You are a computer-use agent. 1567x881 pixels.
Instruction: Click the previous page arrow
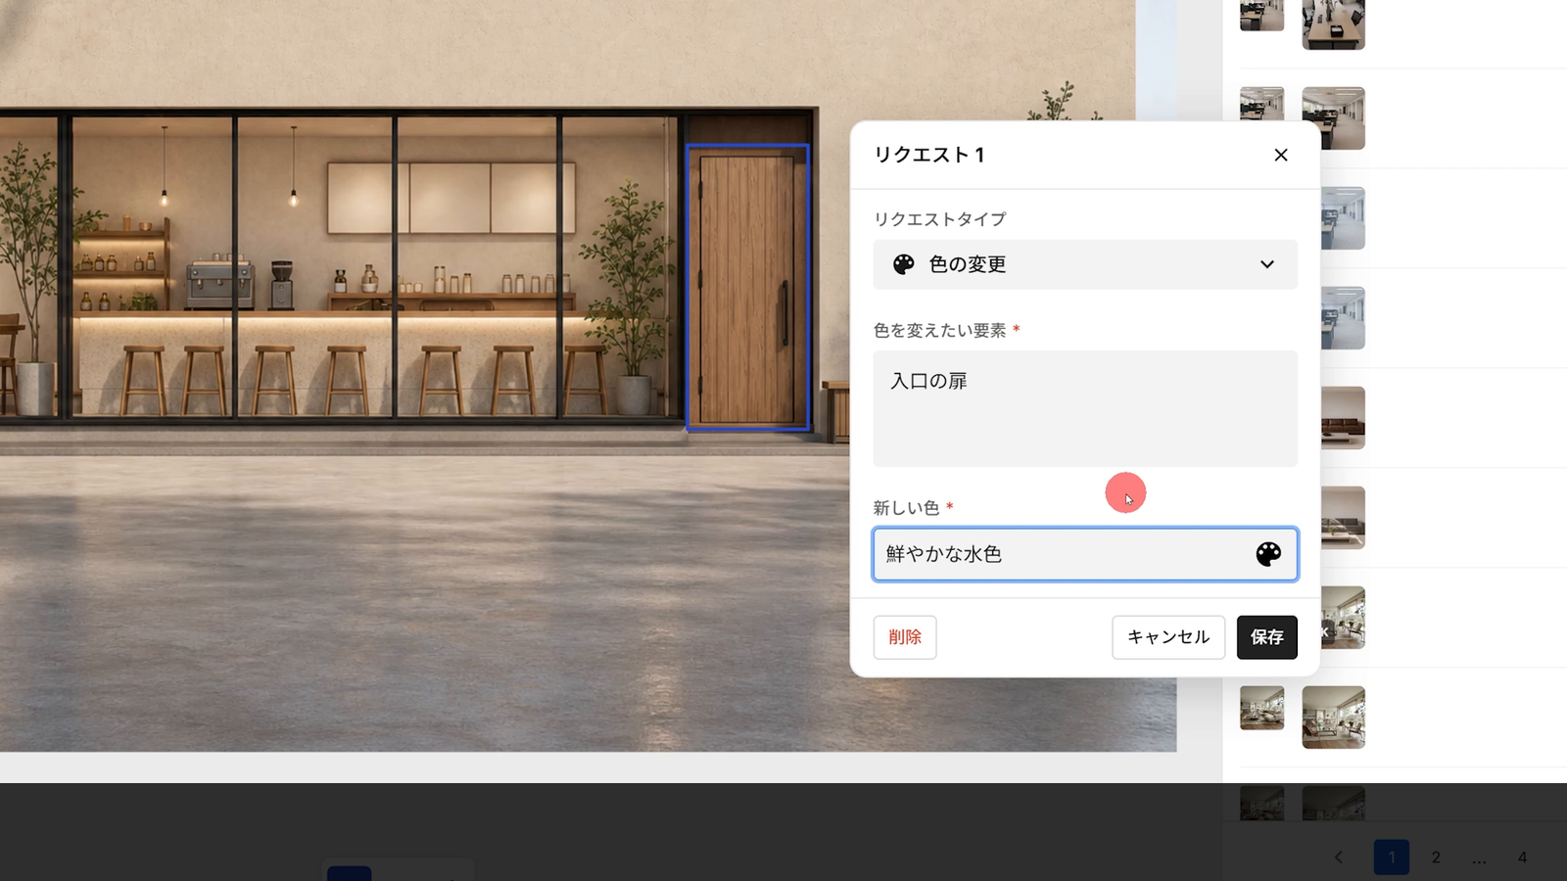(1339, 858)
